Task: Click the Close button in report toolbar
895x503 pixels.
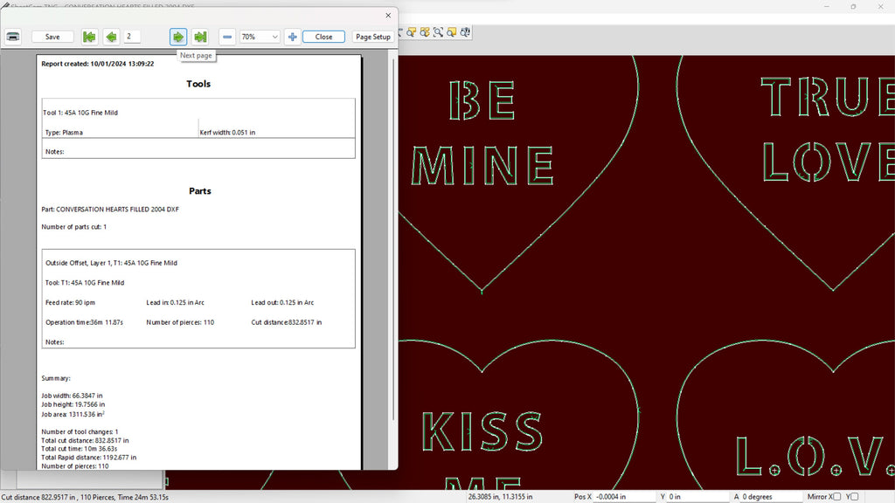Action: [323, 37]
